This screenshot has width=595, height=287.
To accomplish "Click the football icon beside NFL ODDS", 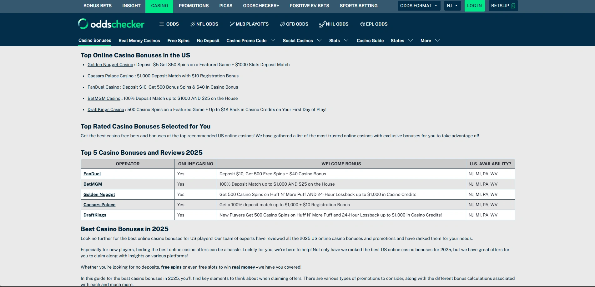I will tap(193, 24).
